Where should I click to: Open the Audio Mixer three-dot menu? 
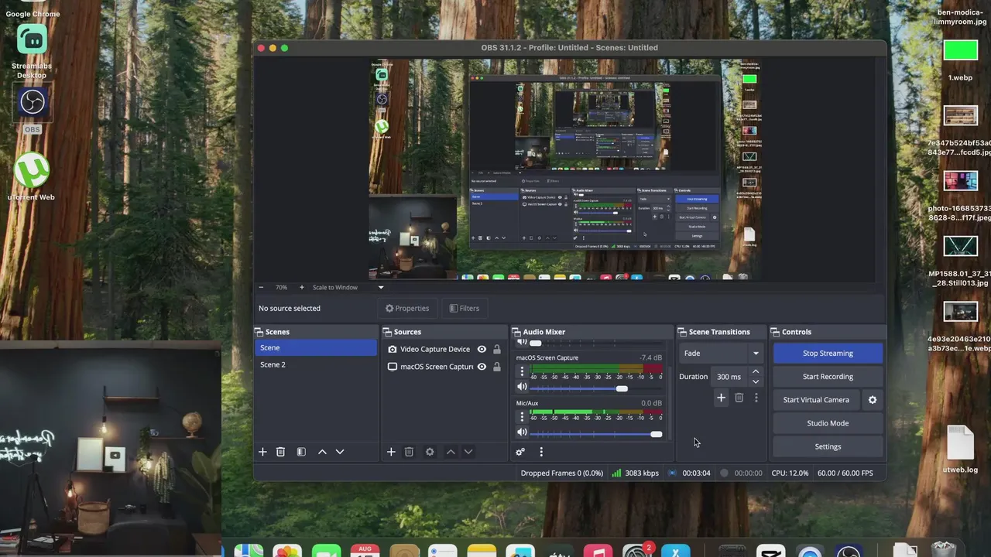[x=541, y=452]
